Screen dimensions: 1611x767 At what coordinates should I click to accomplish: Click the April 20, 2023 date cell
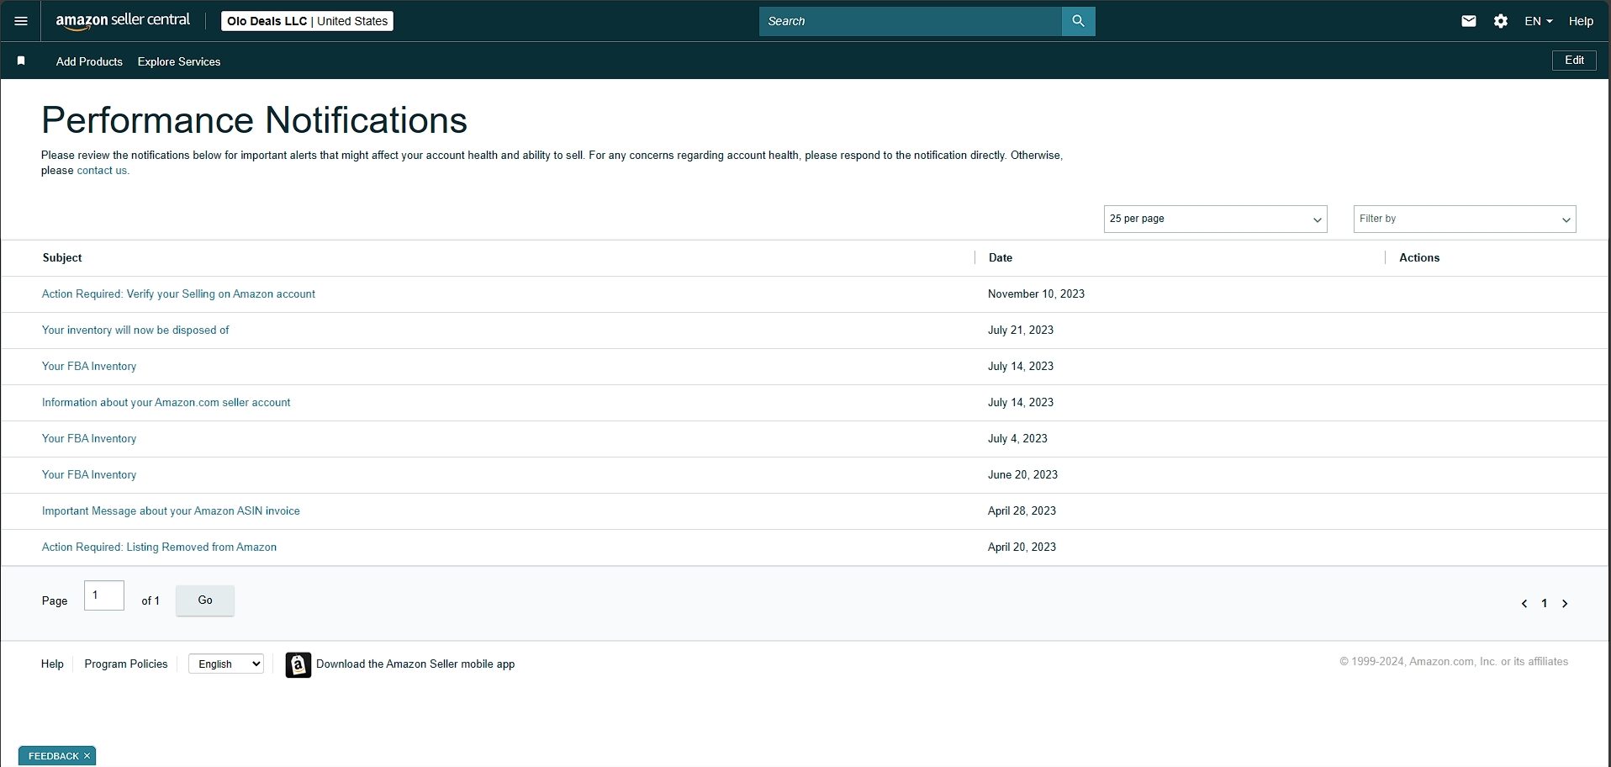click(x=1022, y=547)
